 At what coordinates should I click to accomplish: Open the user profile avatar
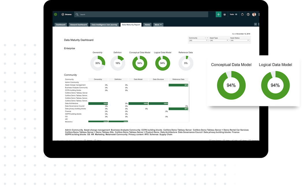tap(254, 14)
